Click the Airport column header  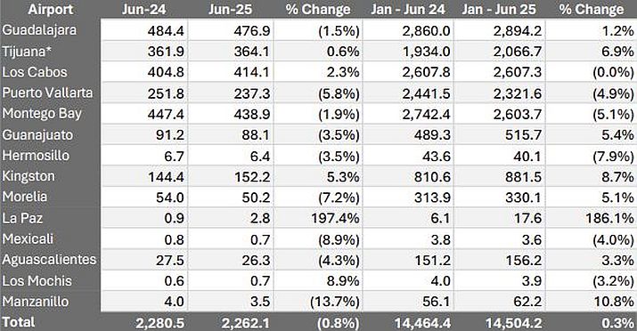51,9
